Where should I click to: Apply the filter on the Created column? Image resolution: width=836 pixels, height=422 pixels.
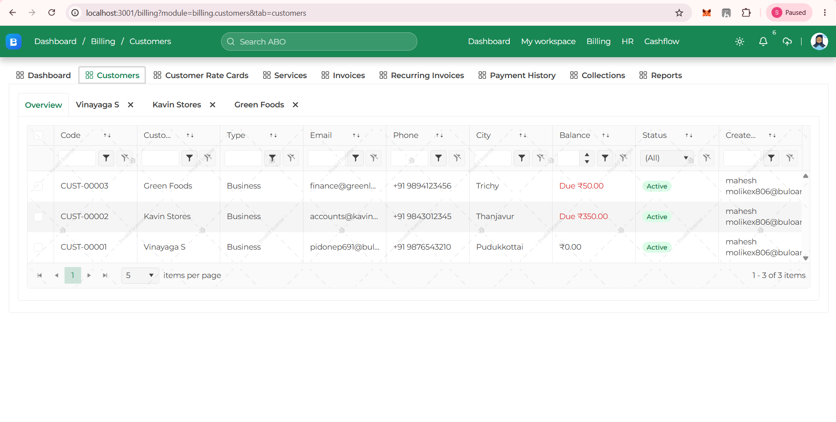click(x=771, y=158)
